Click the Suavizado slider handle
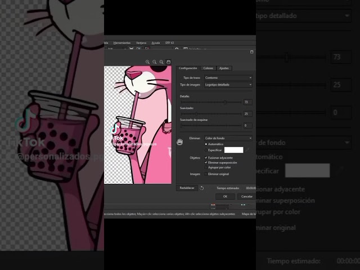 tap(196, 114)
